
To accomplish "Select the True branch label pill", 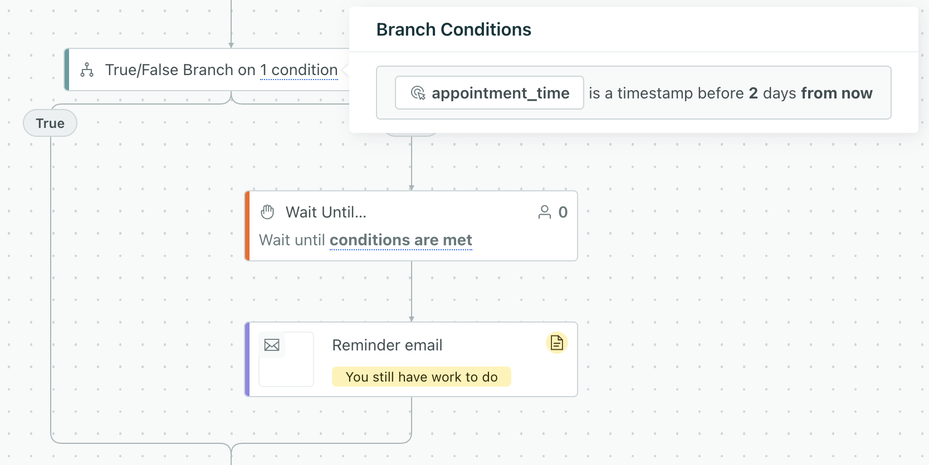I will click(x=50, y=123).
